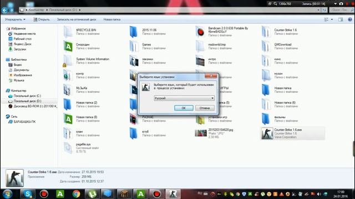The image size is (355, 199).
Task: Open the Изображения library in the sidebar
Action: 23,75
